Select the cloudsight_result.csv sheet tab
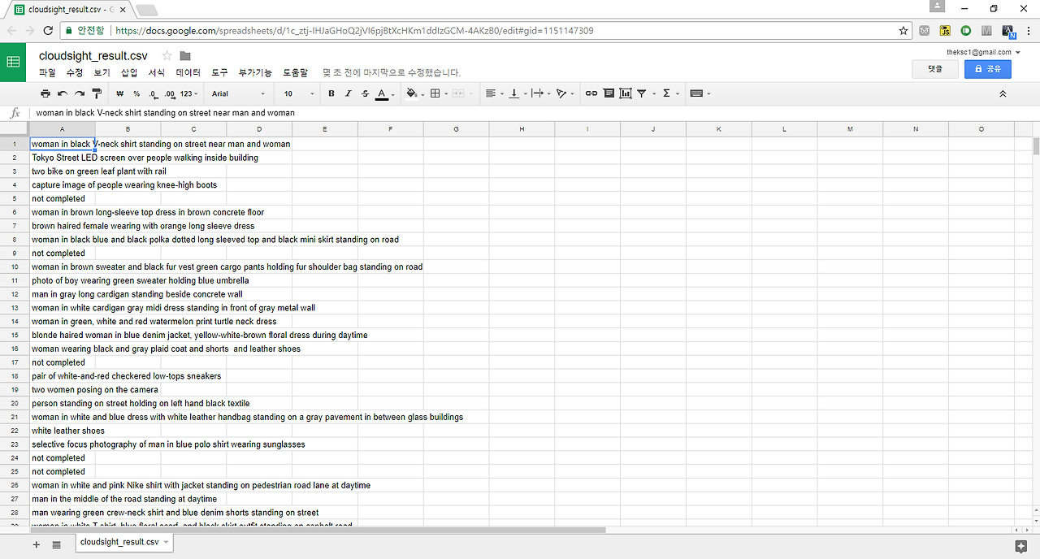This screenshot has width=1040, height=559. click(x=123, y=542)
